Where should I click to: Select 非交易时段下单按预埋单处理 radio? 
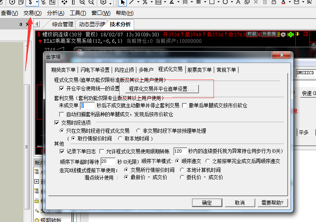[138, 131]
